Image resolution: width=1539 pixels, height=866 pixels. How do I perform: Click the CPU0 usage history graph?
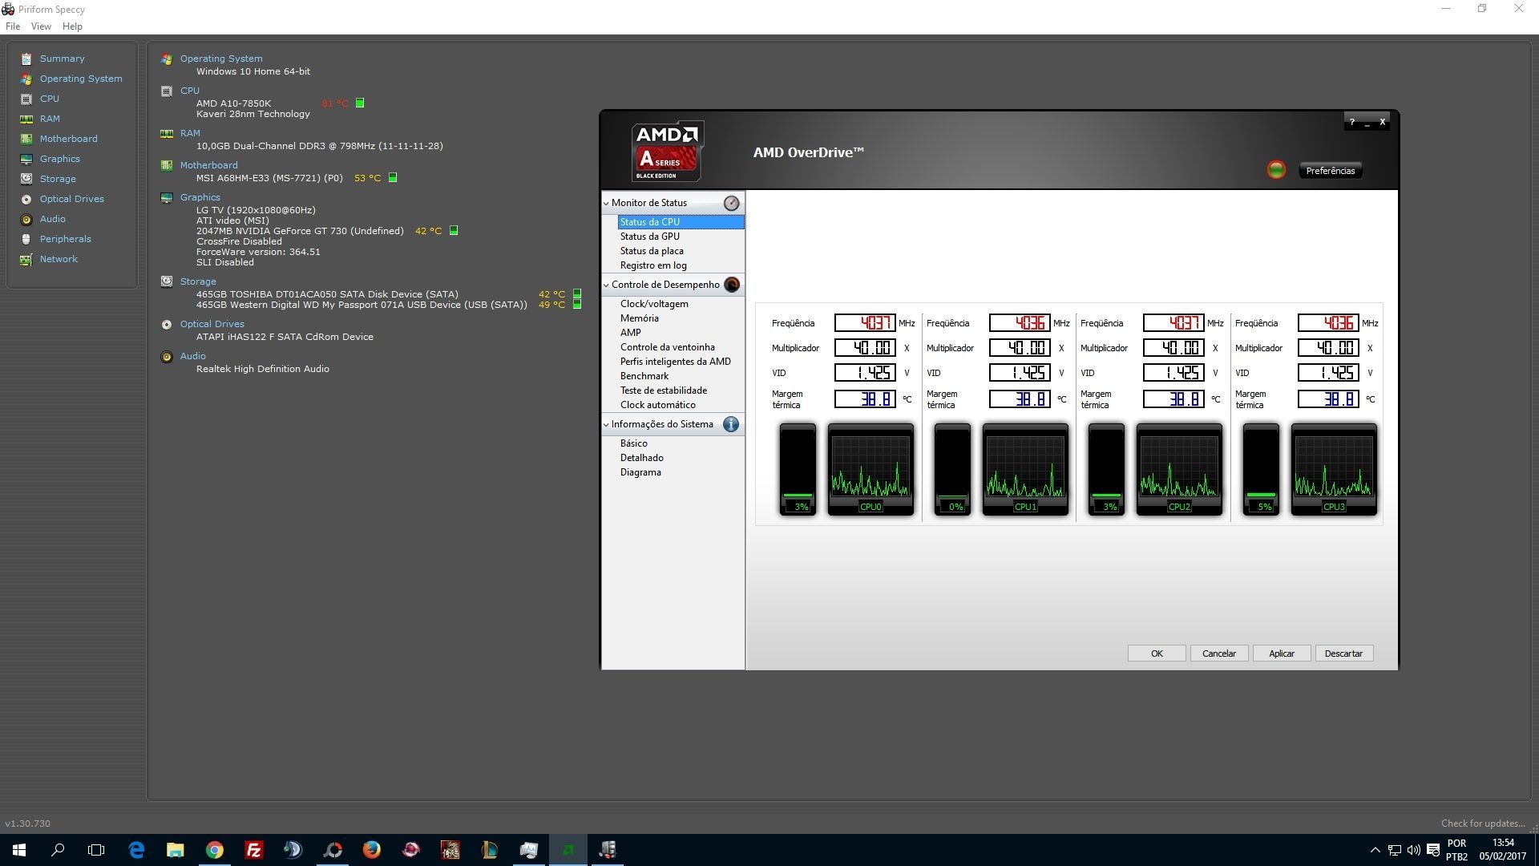coord(870,470)
